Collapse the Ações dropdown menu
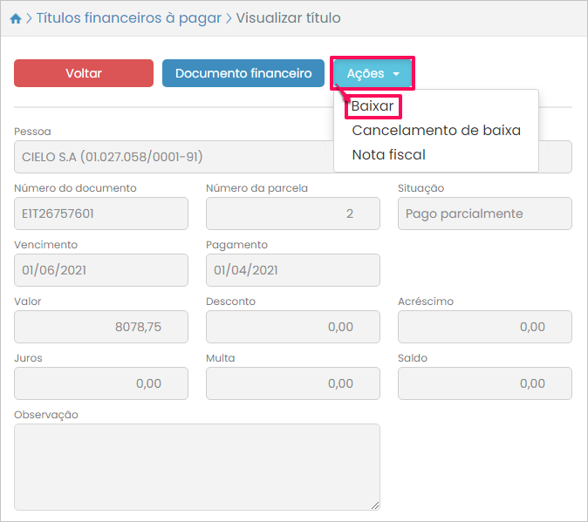The image size is (588, 522). 373,74
